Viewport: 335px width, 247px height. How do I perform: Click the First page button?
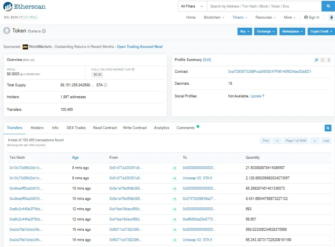click(266, 141)
